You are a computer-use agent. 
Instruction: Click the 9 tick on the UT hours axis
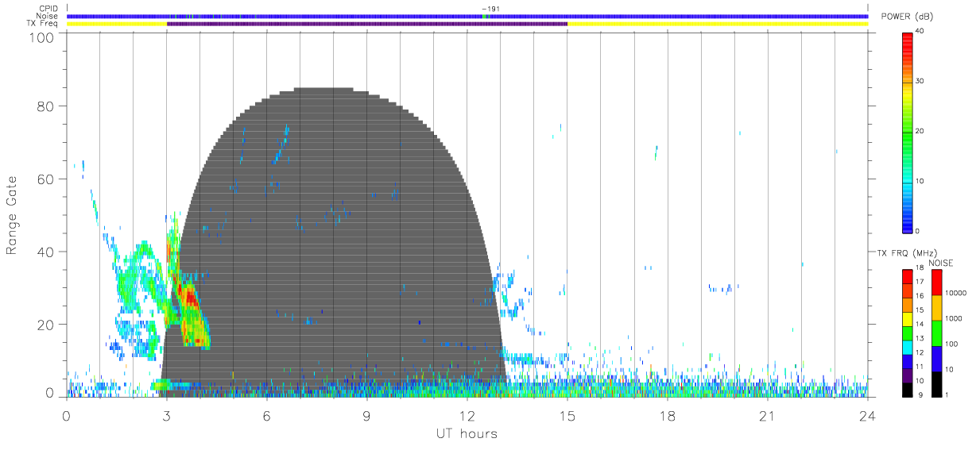pos(366,416)
